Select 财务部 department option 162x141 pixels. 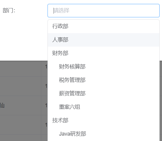coord(103,53)
